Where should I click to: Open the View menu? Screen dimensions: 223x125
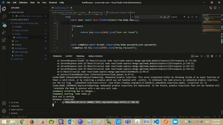point(32,2)
